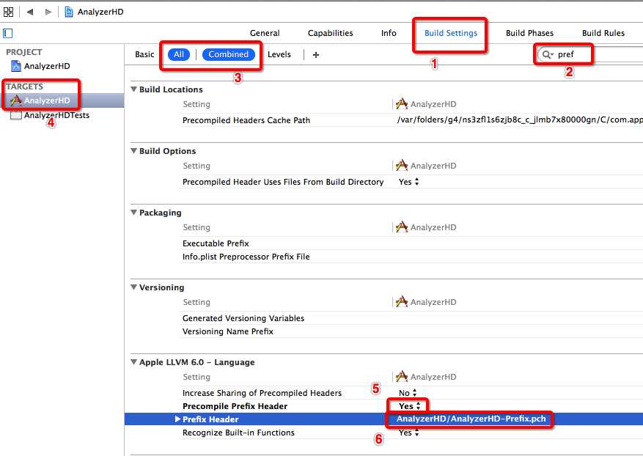Click the search field containing pref
643x456 pixels.
tap(590, 54)
